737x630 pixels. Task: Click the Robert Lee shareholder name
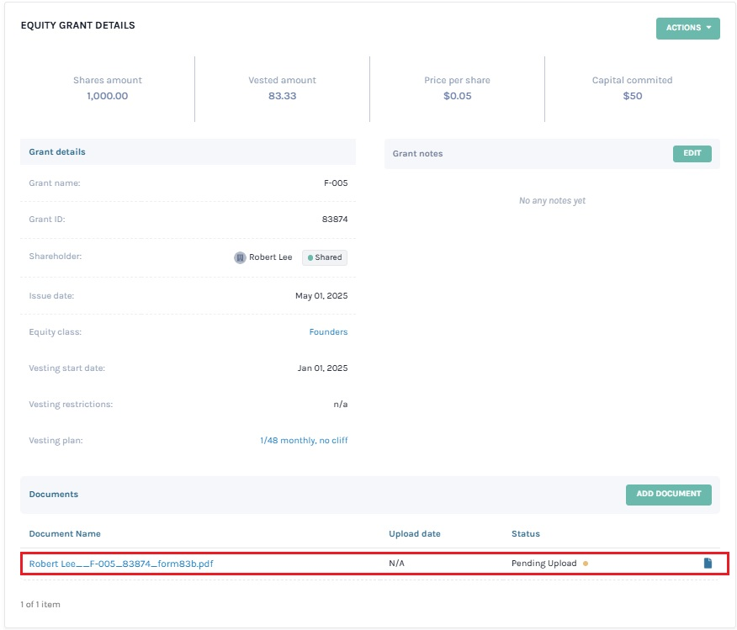point(270,257)
